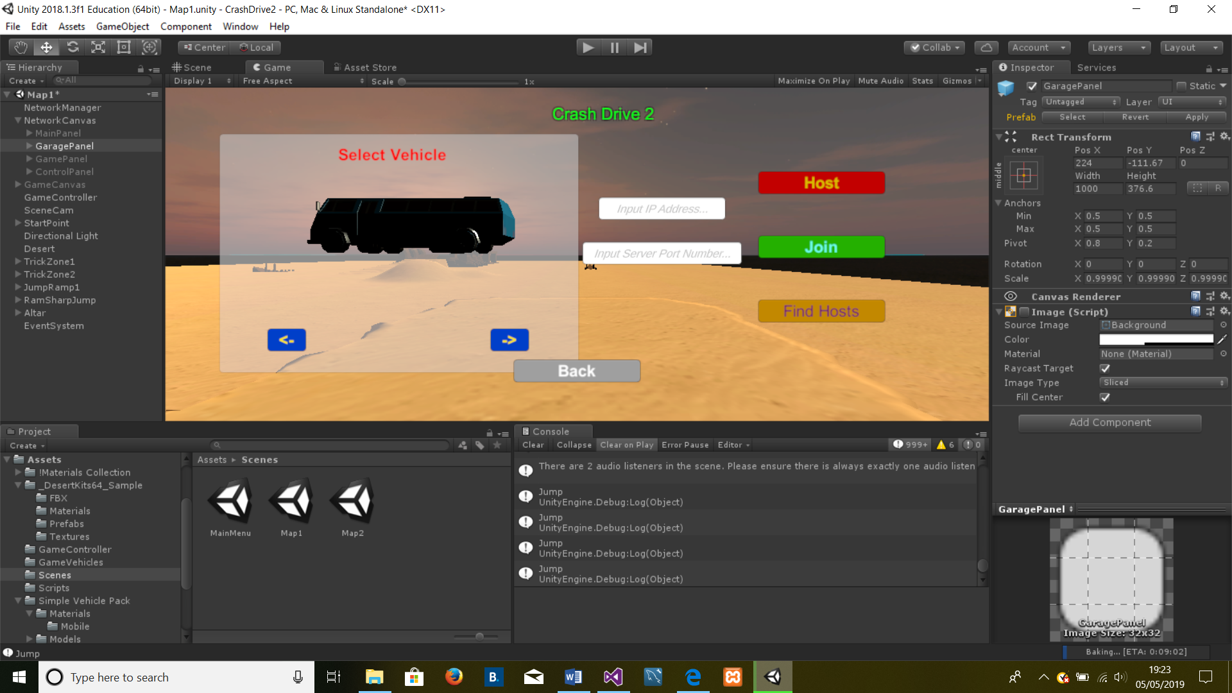Open Rect Transform help icon
The image size is (1232, 693).
click(x=1195, y=137)
